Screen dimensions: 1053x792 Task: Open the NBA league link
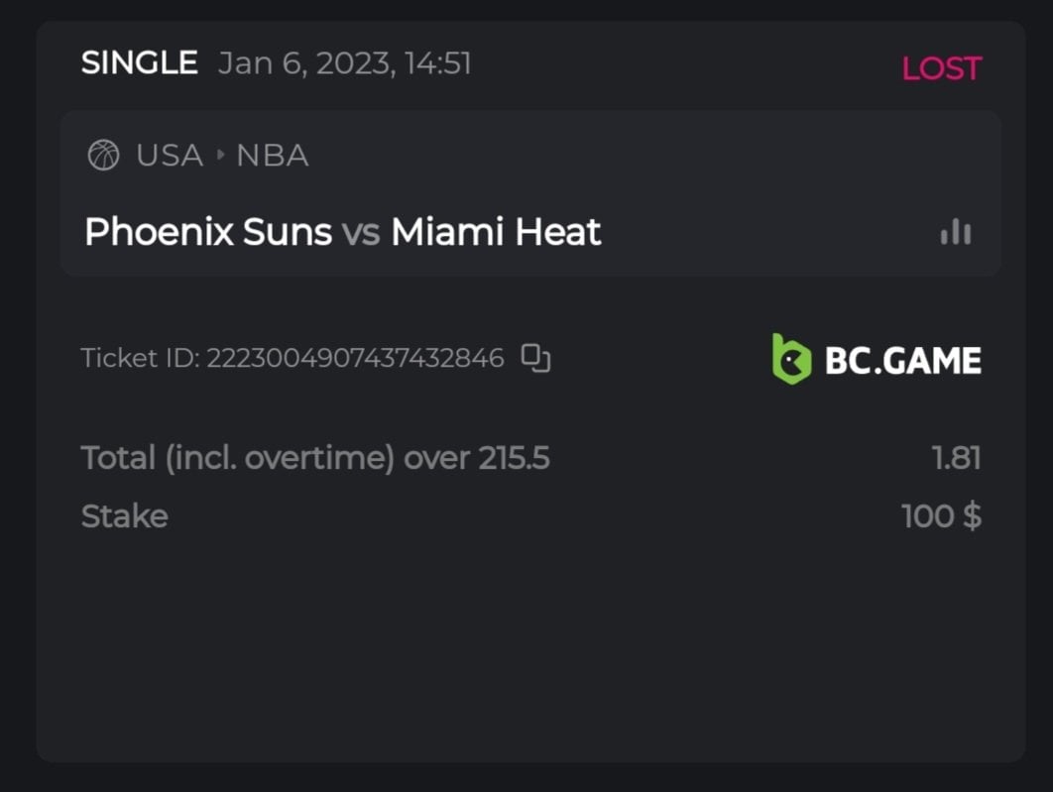[x=273, y=156]
